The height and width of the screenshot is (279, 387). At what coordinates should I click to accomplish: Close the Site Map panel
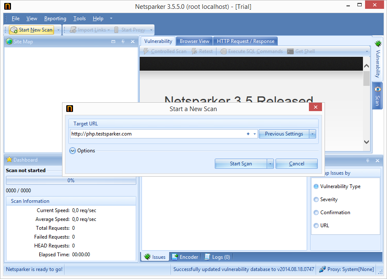(133, 42)
